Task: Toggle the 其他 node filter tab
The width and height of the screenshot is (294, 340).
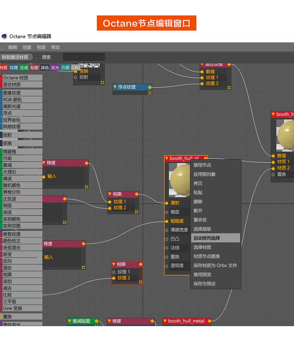Action: click(x=45, y=68)
